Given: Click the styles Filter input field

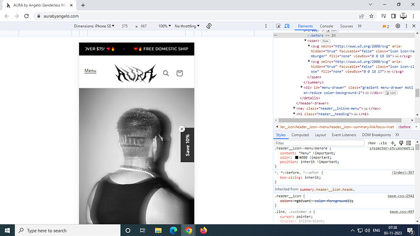Looking at the screenshot, I should click(x=320, y=143).
